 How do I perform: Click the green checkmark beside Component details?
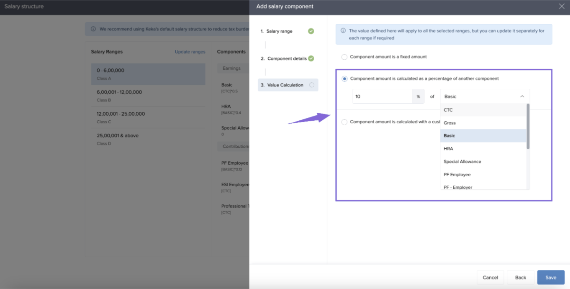point(311,58)
